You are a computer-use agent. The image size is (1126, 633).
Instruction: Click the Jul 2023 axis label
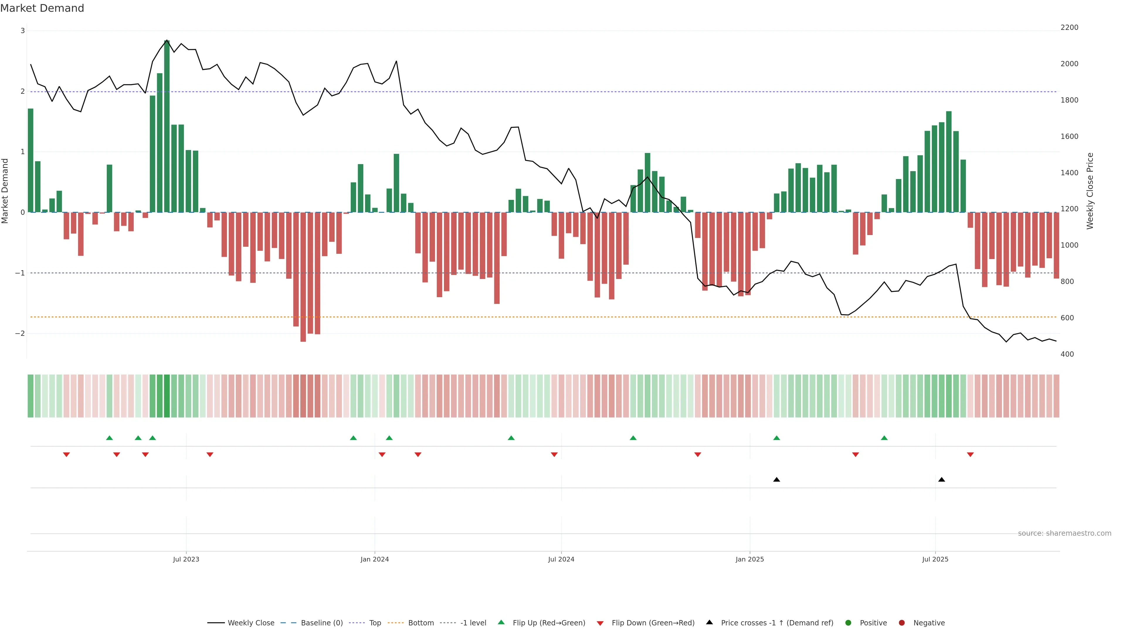[186, 559]
